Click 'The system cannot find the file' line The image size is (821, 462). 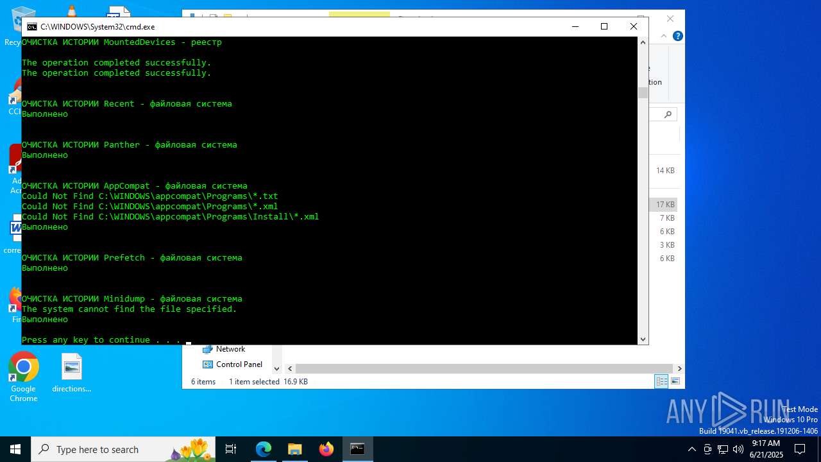point(129,309)
